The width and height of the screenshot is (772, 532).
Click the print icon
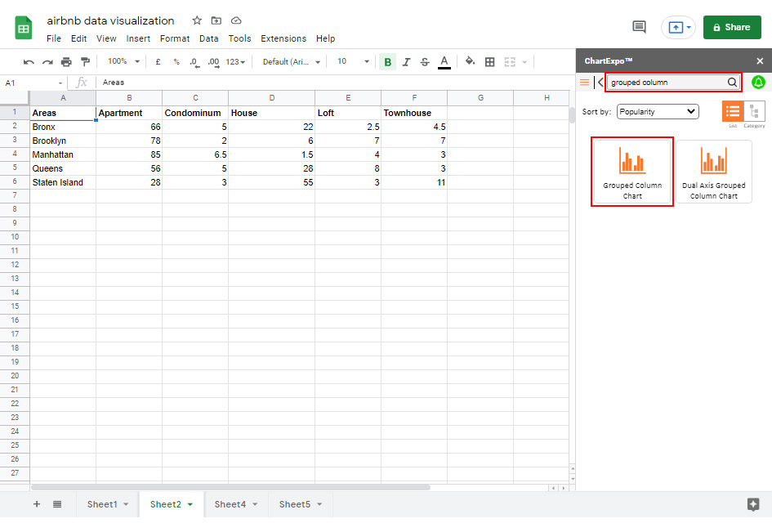[66, 62]
